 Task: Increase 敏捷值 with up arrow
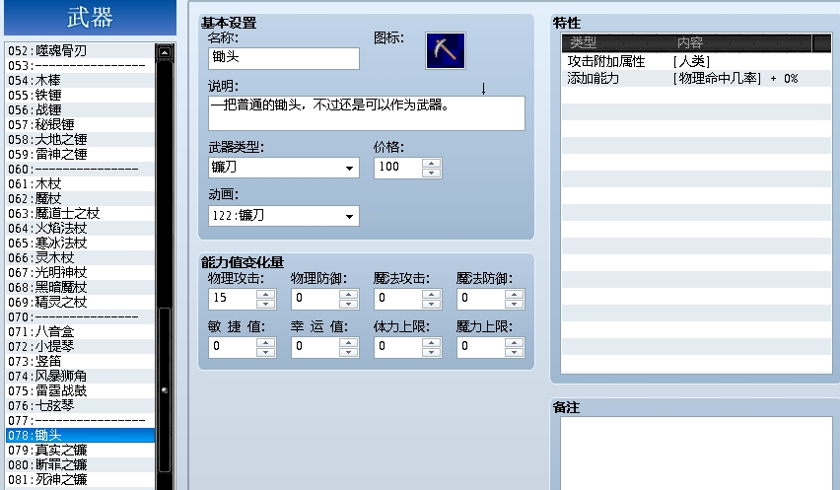[266, 342]
